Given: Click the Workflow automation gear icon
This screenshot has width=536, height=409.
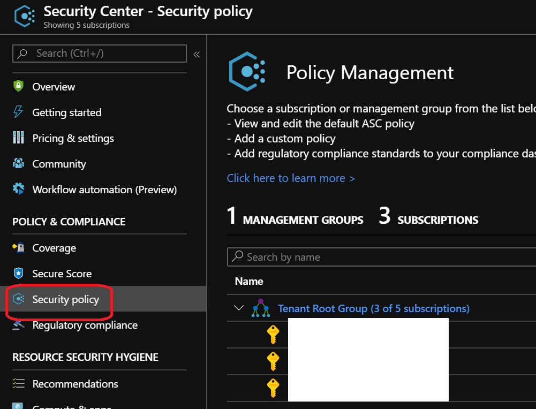Looking at the screenshot, I should 19,189.
